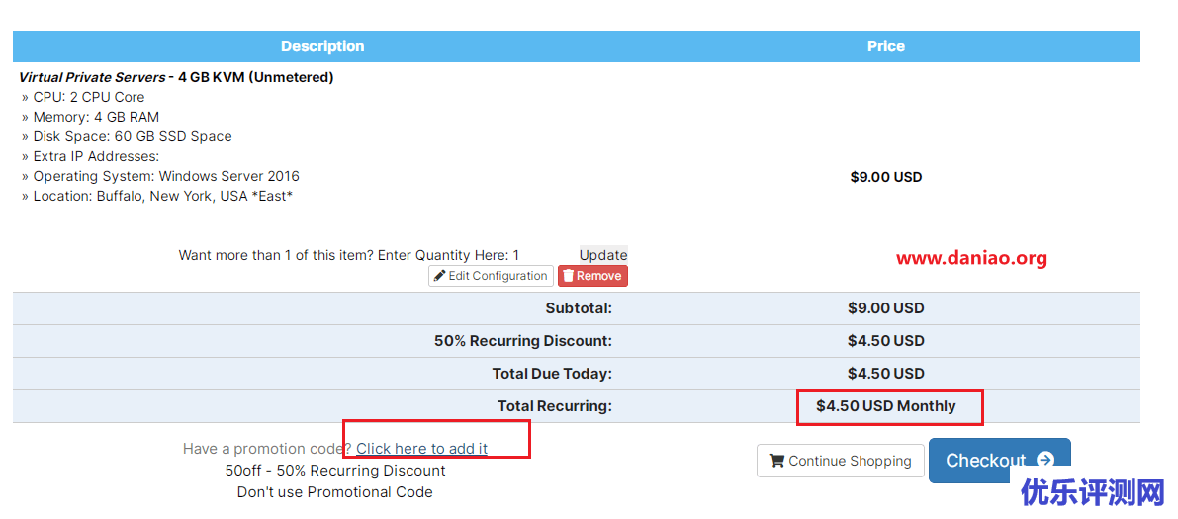Viewport: 1178px width, 519px height.
Task: Select '$4.50 USD Monthly' recurring value
Action: [886, 406]
